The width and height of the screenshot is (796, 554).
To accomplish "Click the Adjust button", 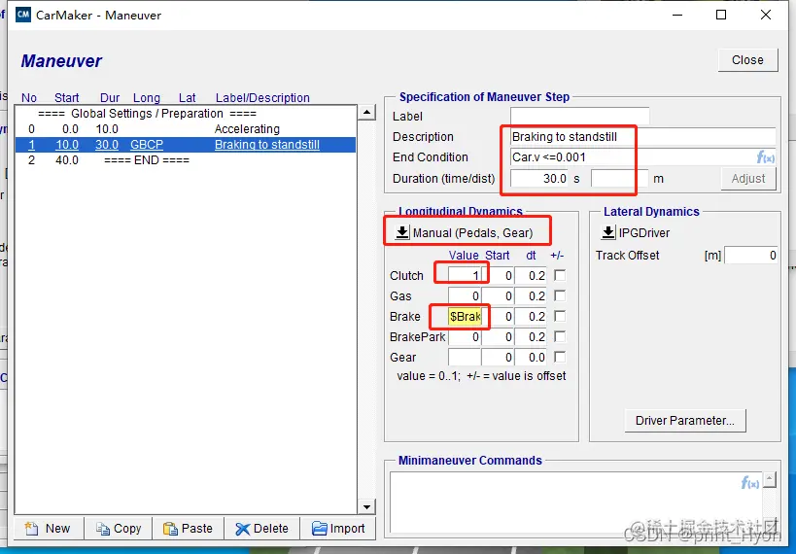I will 748,179.
